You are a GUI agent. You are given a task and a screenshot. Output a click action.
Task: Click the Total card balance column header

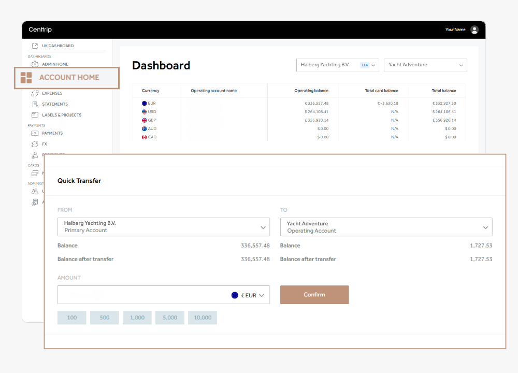coord(382,91)
